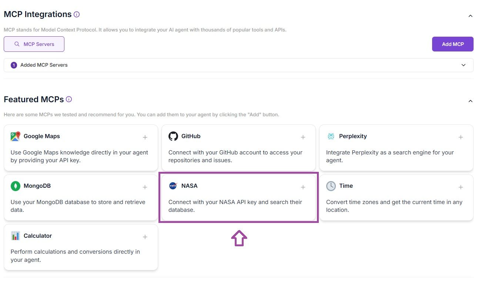
Task: Select the Time card title
Action: [x=346, y=186]
